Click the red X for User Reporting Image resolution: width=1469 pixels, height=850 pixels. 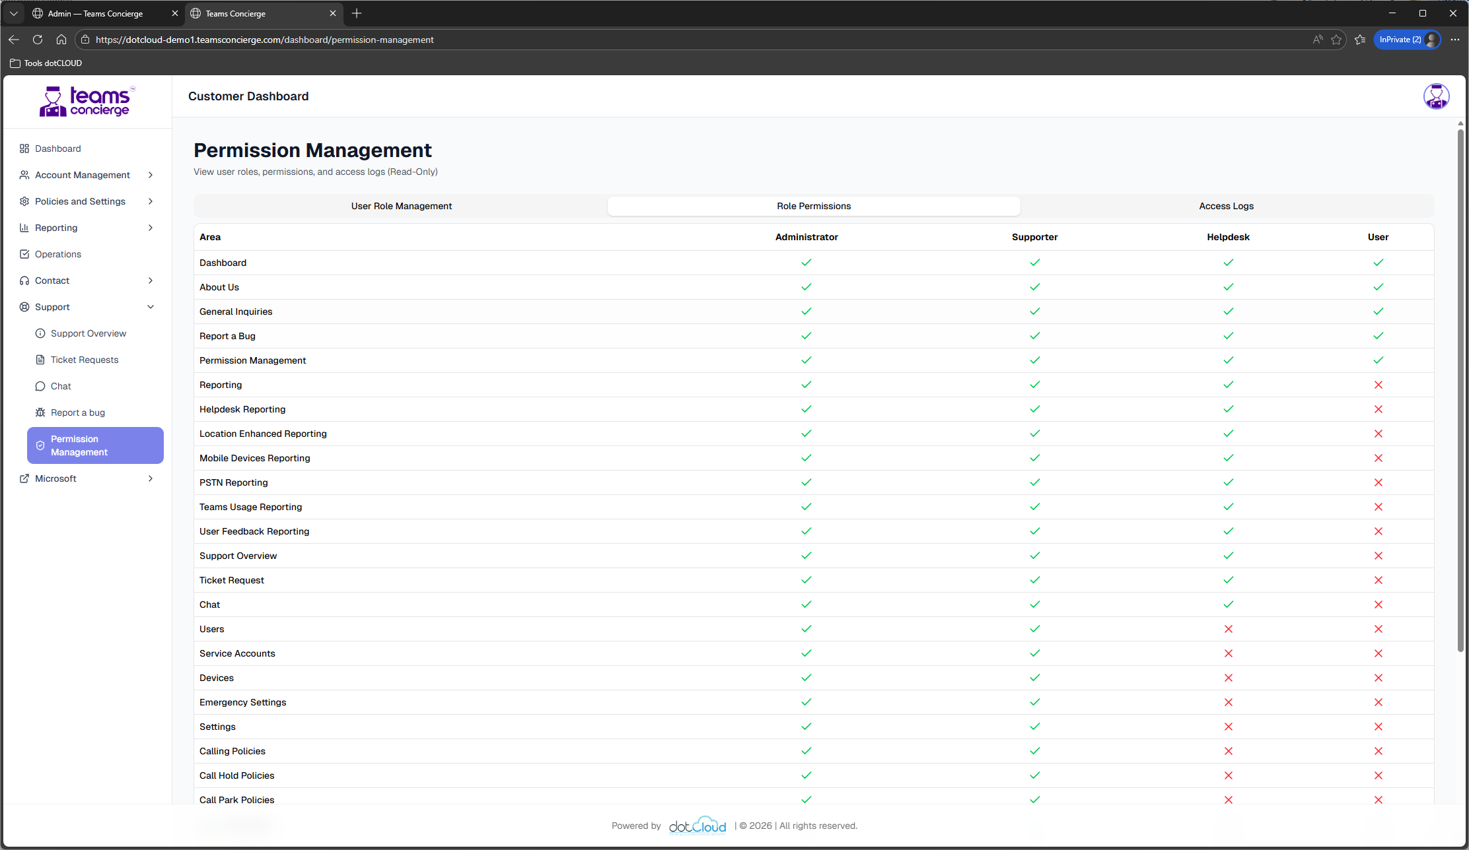[1378, 385]
